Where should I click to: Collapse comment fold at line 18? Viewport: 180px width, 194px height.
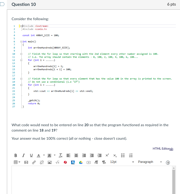tap(21, 79)
